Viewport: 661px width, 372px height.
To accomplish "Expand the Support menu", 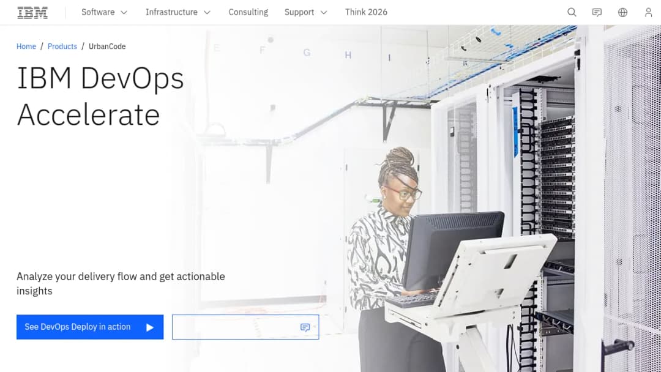I will click(x=305, y=12).
